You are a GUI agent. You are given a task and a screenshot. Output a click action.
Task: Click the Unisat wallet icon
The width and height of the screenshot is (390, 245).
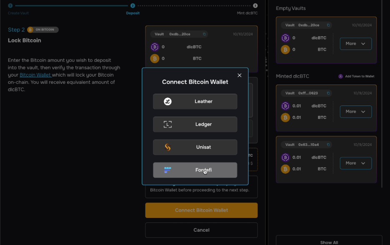click(167, 147)
